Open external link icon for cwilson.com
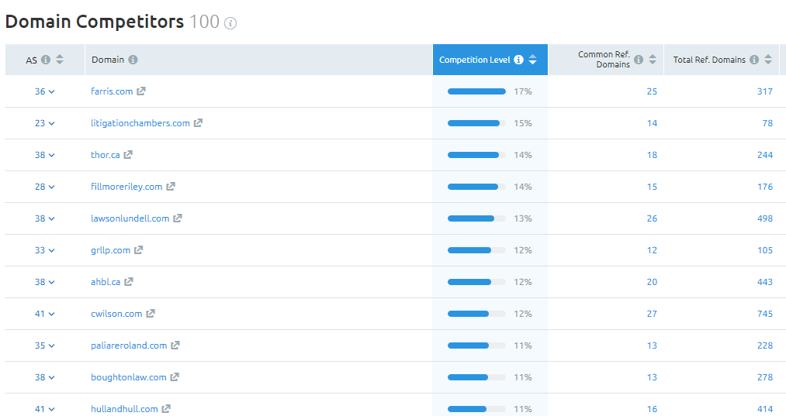The width and height of the screenshot is (786, 416). click(x=151, y=314)
